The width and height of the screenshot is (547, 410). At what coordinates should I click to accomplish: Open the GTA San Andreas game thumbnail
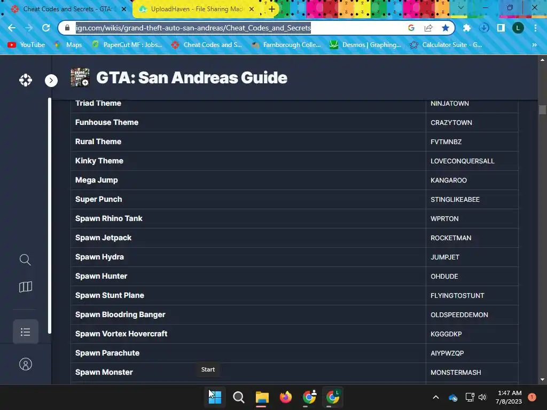click(80, 77)
